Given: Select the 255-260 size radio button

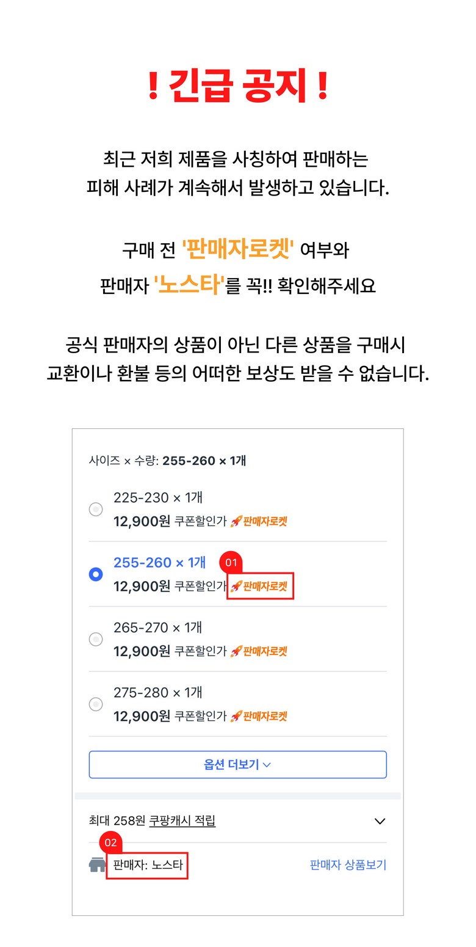Looking at the screenshot, I should (96, 574).
